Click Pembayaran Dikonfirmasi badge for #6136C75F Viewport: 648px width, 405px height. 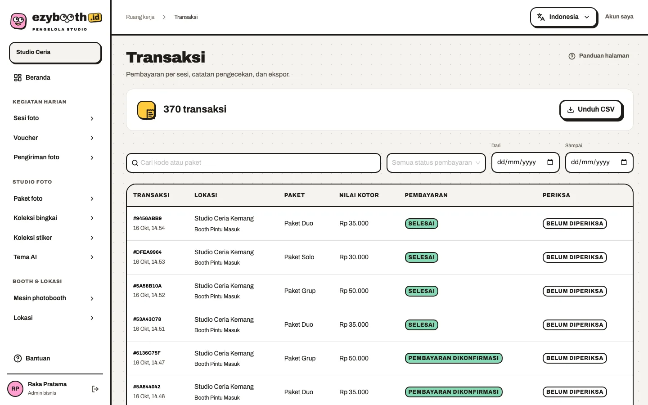[x=454, y=358]
